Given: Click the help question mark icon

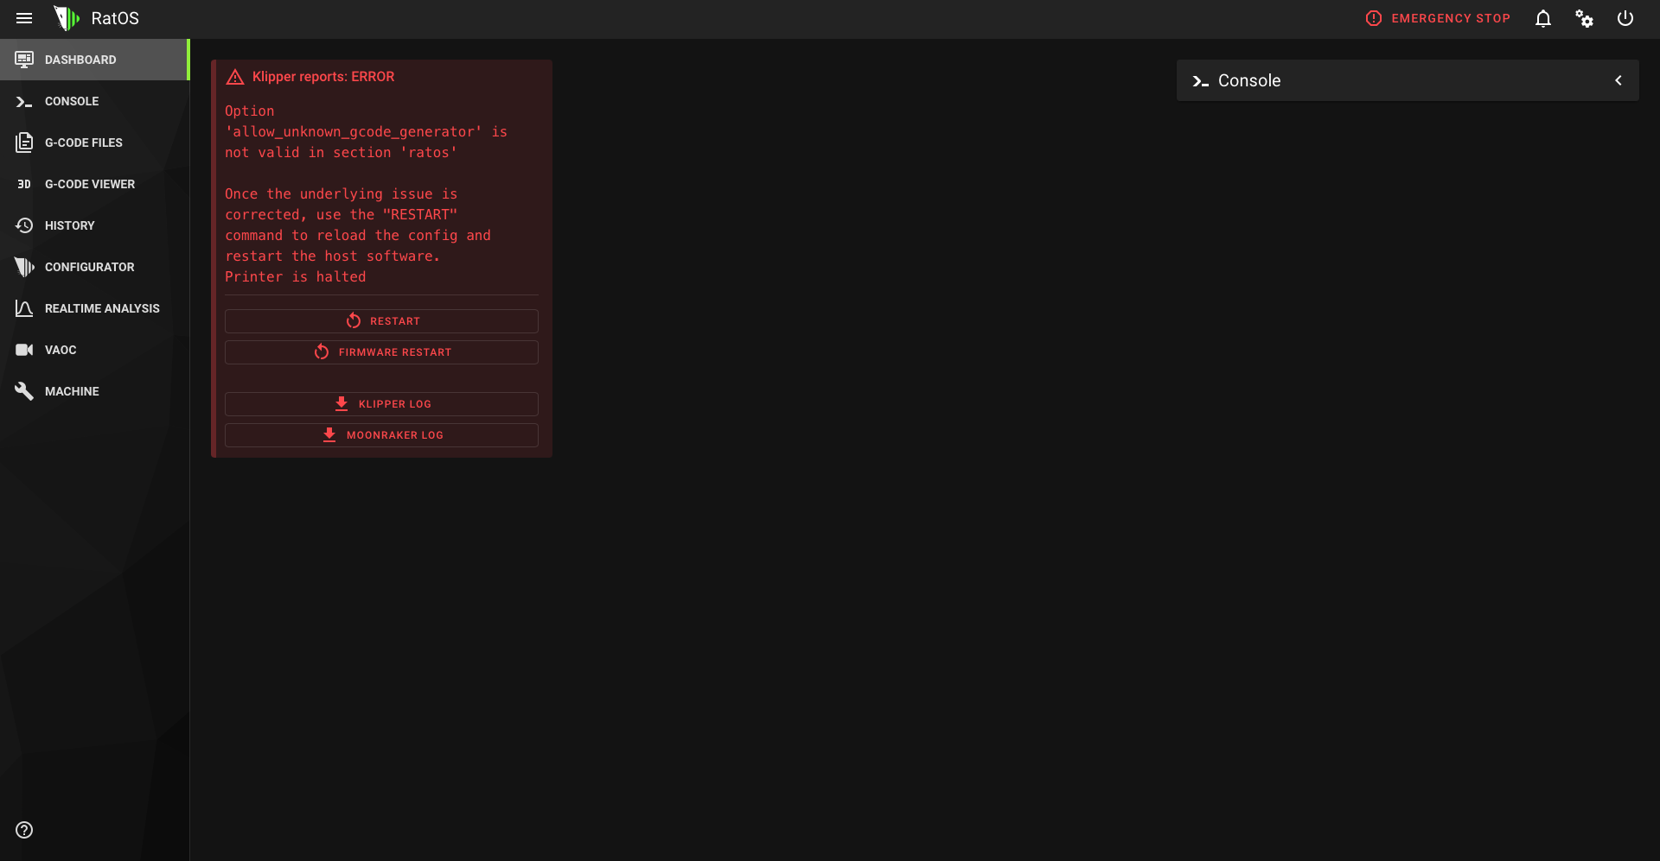Looking at the screenshot, I should [x=24, y=830].
